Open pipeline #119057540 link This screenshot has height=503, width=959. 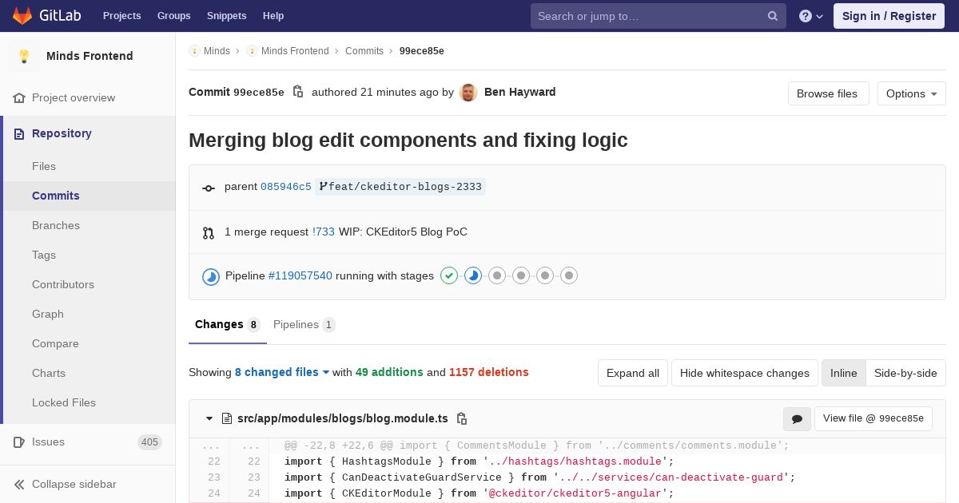click(300, 276)
